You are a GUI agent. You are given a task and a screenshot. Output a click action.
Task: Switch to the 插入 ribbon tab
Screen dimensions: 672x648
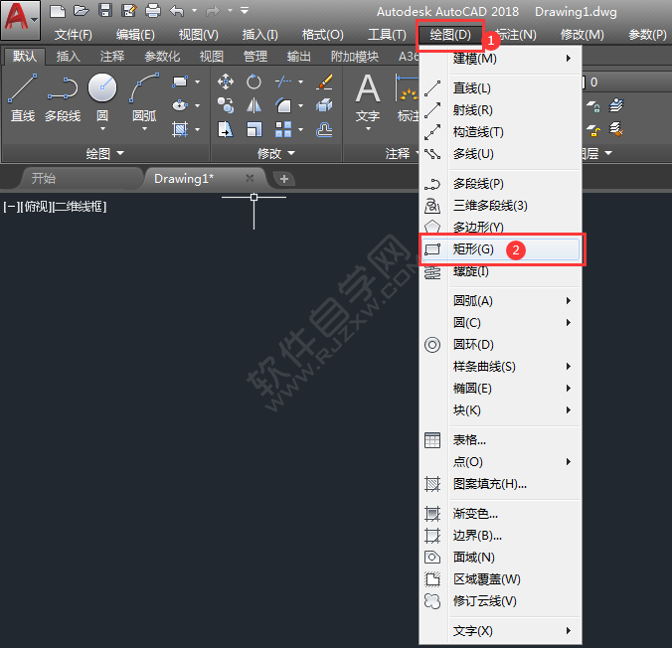click(x=69, y=56)
